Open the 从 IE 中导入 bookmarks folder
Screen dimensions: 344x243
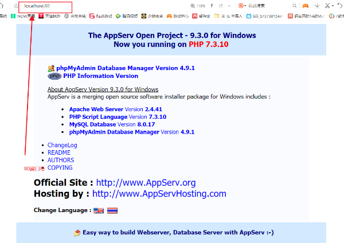pyautogui.click(x=228, y=16)
